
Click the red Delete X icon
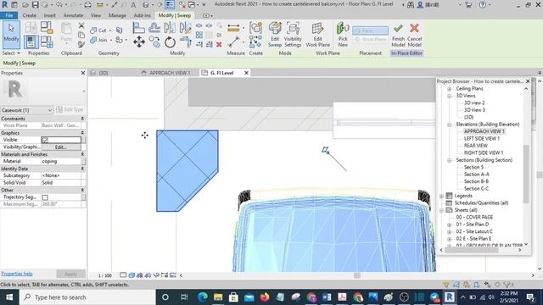[x=219, y=44]
